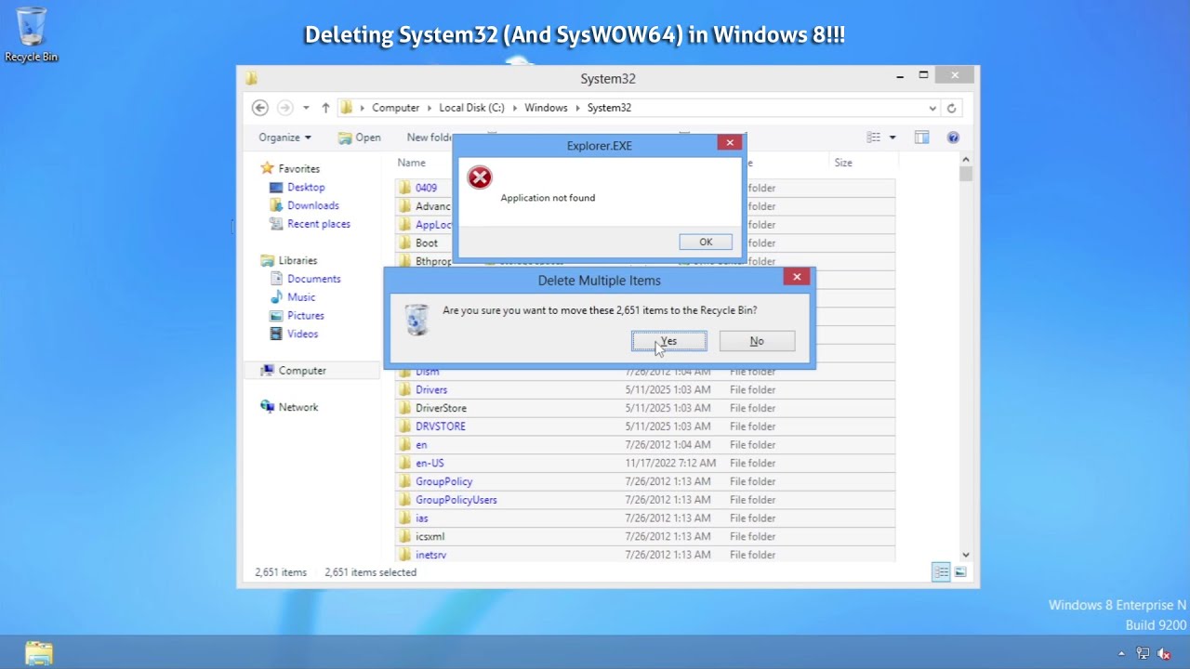This screenshot has width=1190, height=669.
Task: Select the Boot folder row
Action: point(426,243)
